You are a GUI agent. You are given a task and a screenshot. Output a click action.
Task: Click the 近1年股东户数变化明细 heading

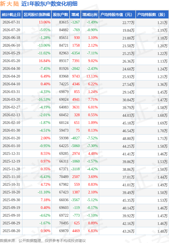[49, 4]
